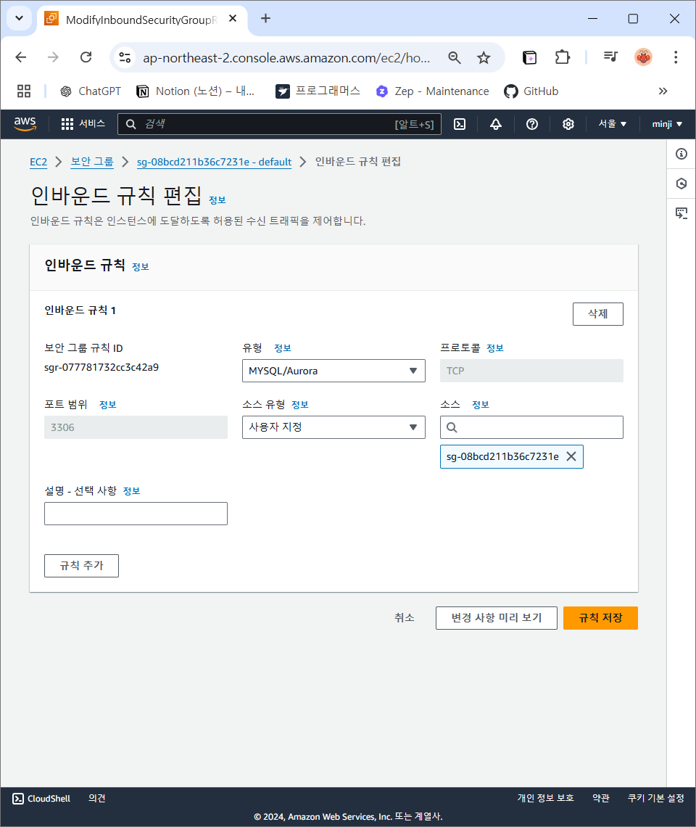The height and width of the screenshot is (827, 696).
Task: Open the Info panel in the right sidebar
Action: (681, 154)
